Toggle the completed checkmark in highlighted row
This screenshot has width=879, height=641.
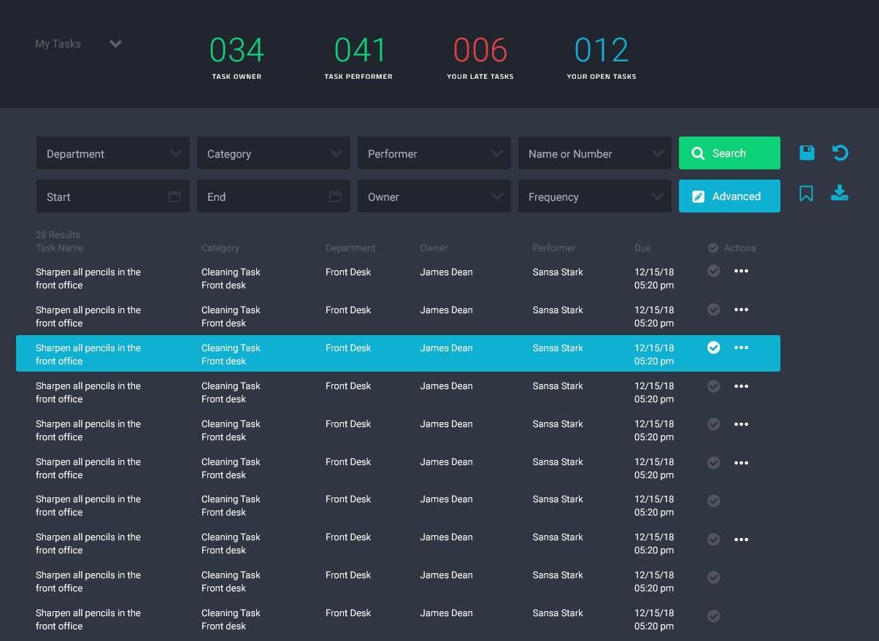[714, 348]
